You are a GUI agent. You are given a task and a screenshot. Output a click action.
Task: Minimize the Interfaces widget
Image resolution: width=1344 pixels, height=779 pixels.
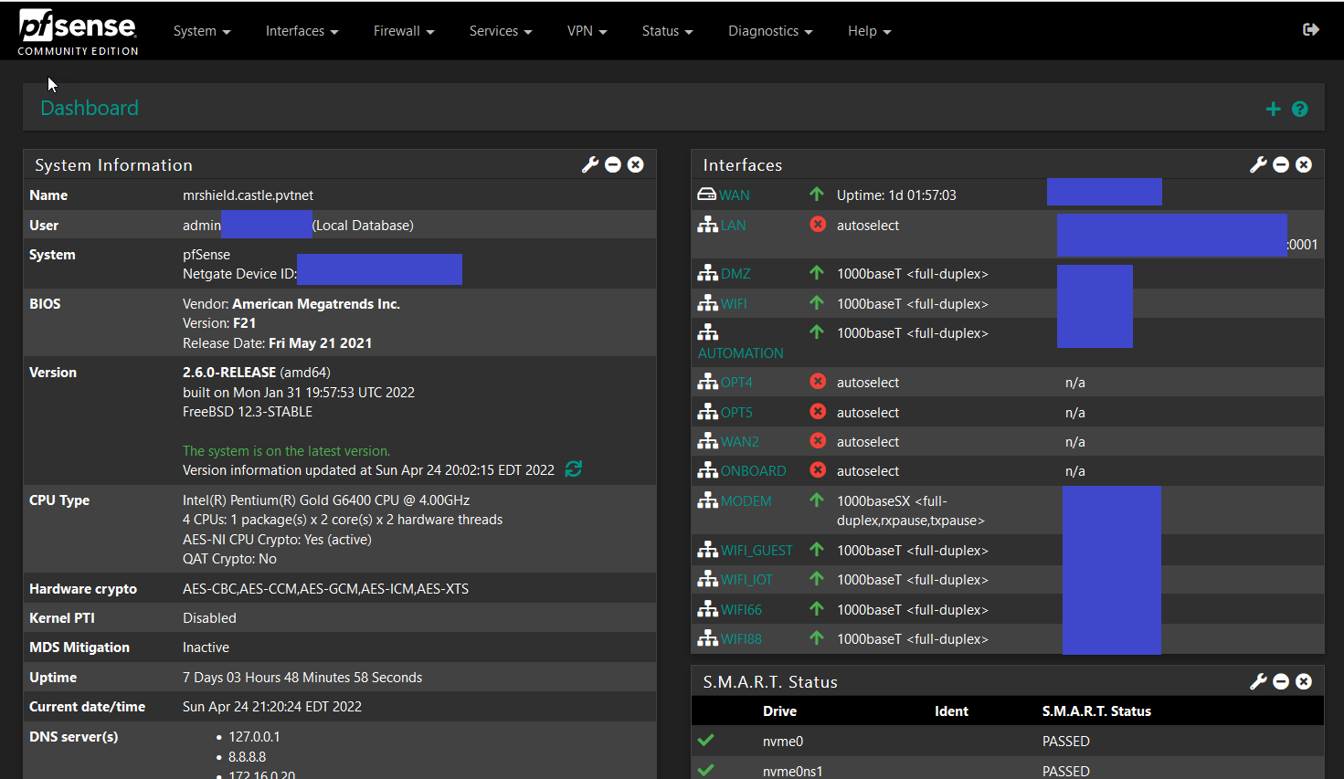(1281, 164)
